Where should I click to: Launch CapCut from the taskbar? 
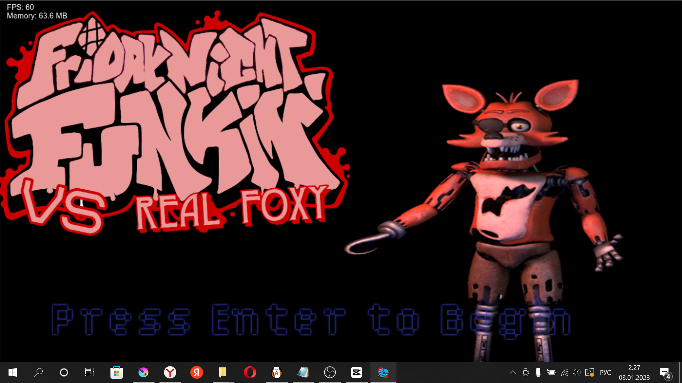click(x=357, y=372)
